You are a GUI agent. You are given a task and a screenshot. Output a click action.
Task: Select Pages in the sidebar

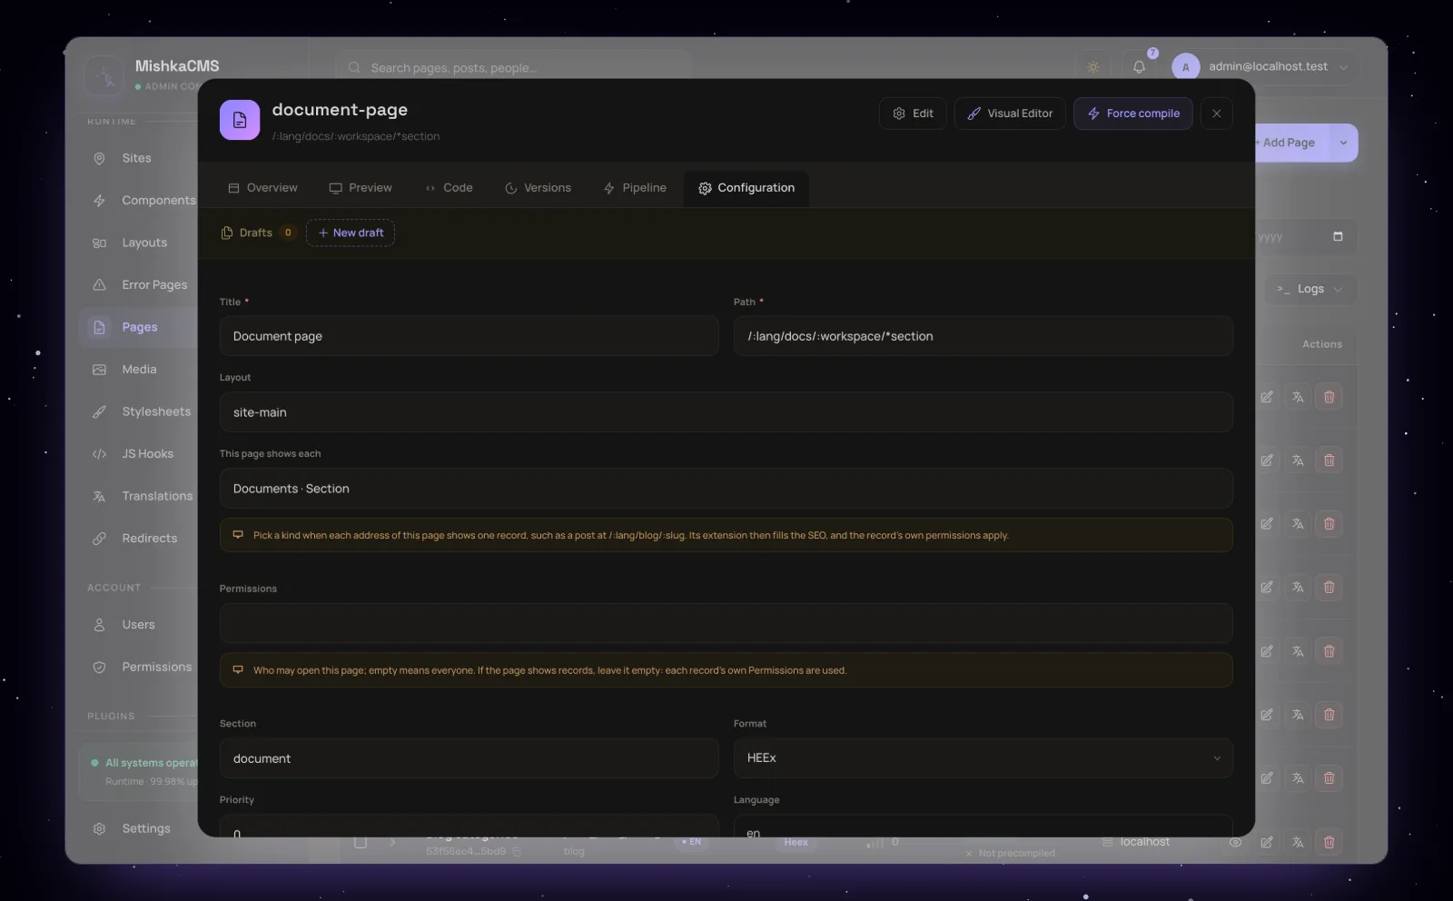pos(138,327)
